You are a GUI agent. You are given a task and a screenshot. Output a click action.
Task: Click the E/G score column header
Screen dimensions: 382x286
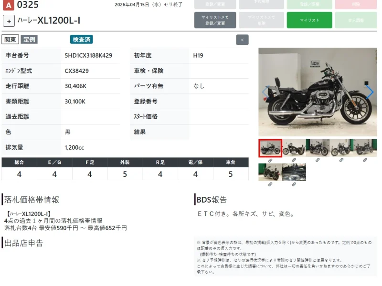54,162
